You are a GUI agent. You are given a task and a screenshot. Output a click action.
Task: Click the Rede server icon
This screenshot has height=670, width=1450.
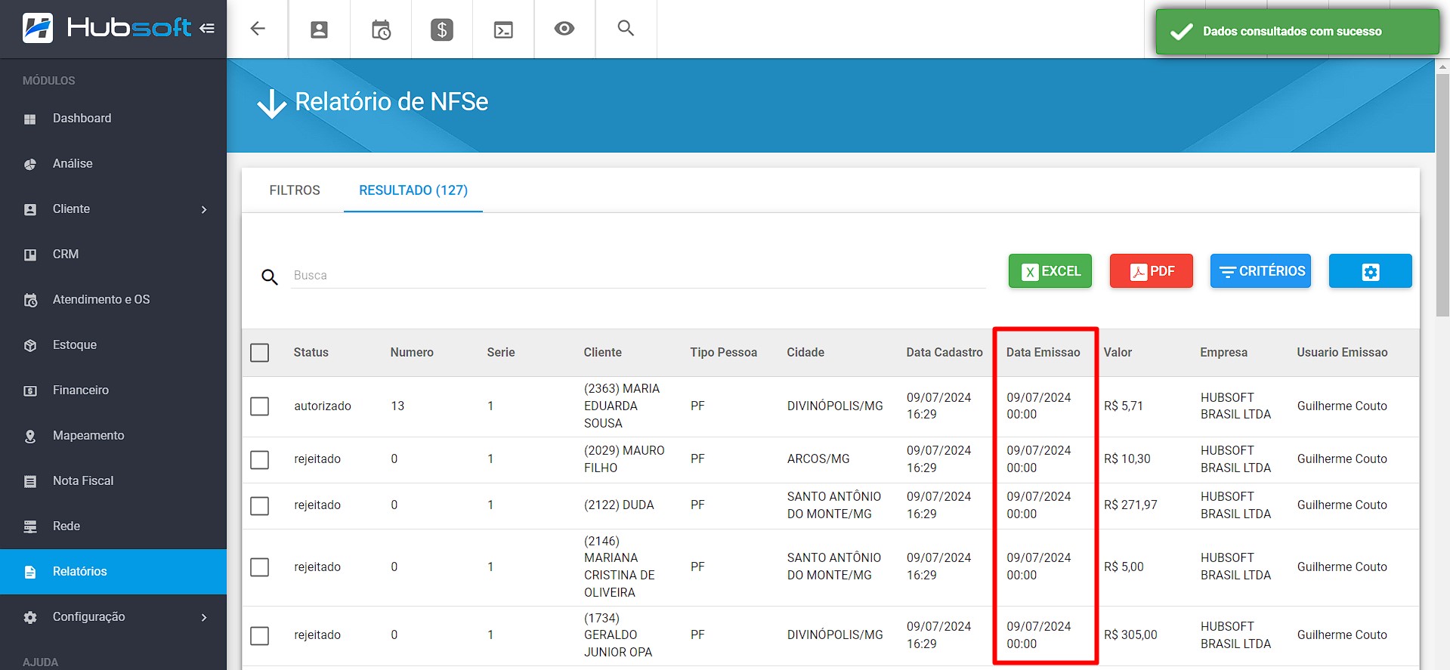point(30,526)
